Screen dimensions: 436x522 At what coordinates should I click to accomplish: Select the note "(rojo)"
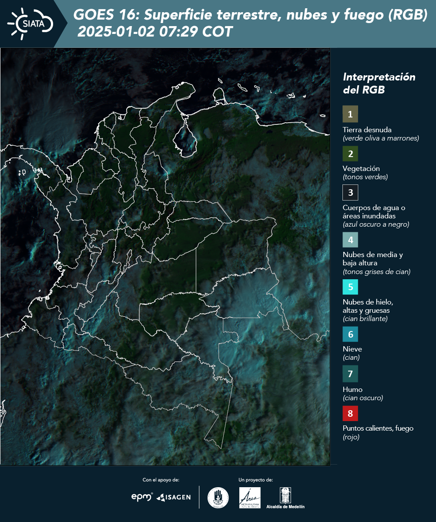click(x=351, y=438)
